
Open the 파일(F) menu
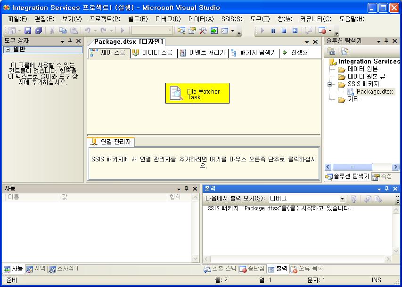pos(17,19)
